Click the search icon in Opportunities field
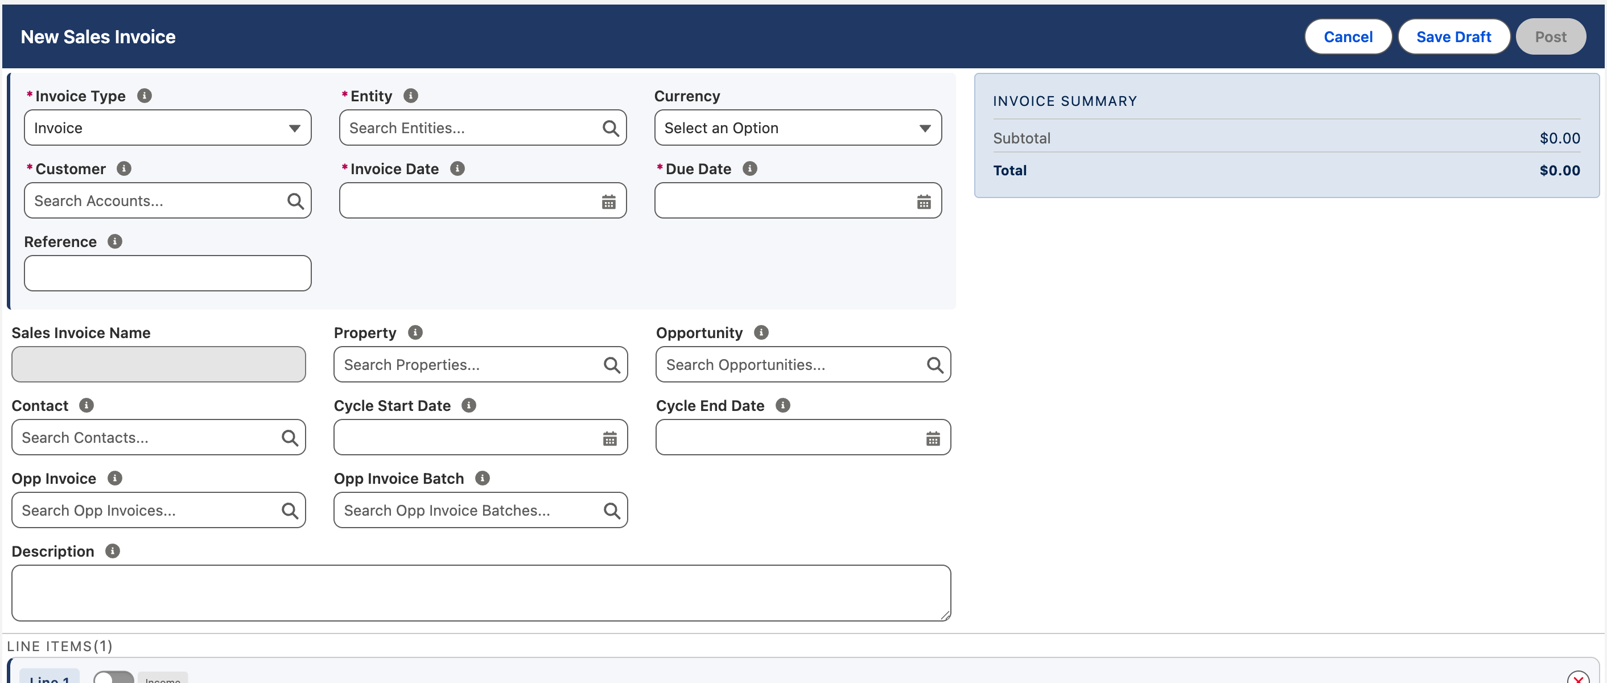 tap(934, 365)
